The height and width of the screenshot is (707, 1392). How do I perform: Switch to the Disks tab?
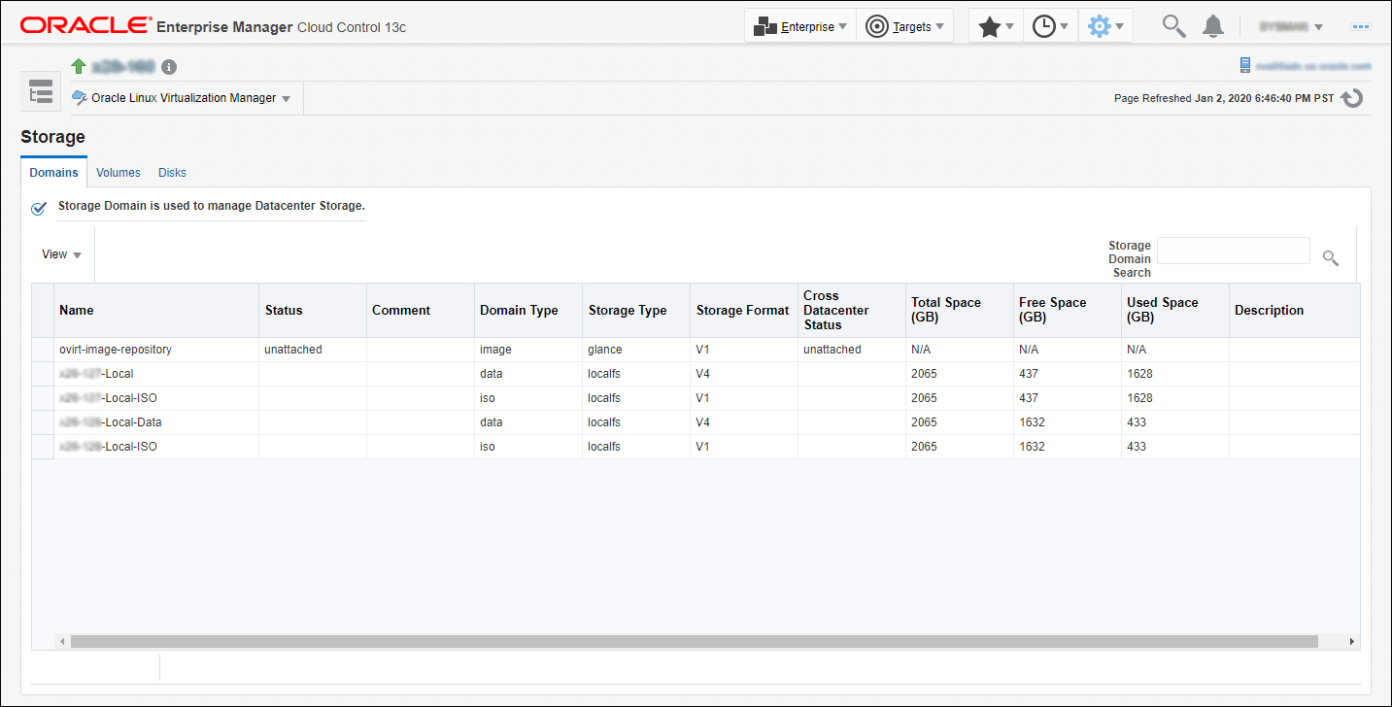172,173
